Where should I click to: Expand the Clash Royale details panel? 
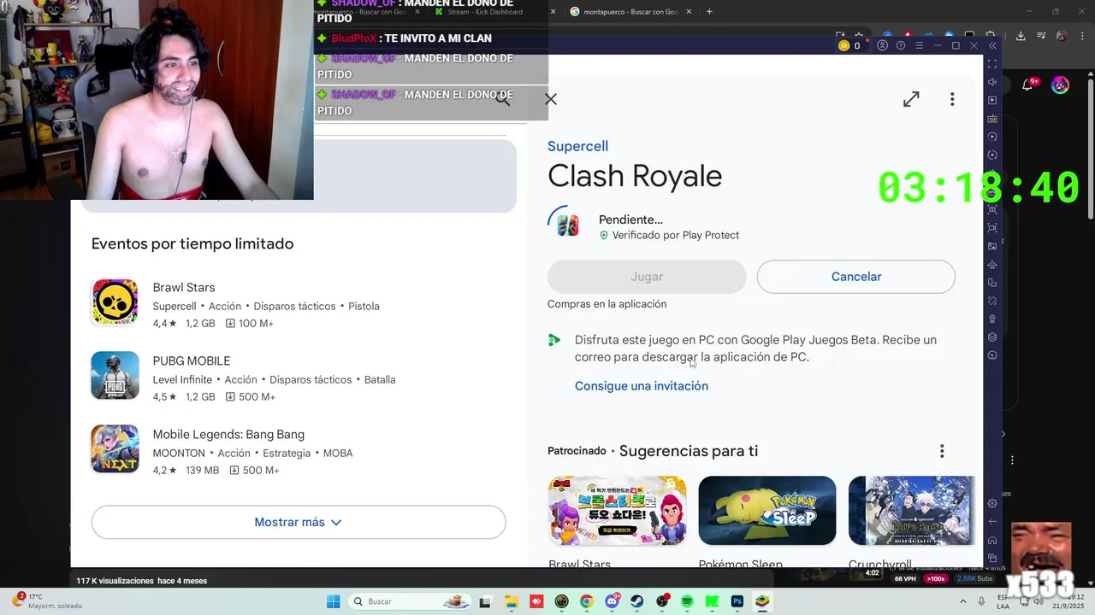coord(911,99)
